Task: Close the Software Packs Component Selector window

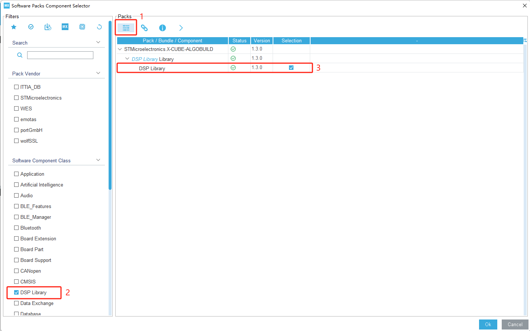Action: point(525,6)
